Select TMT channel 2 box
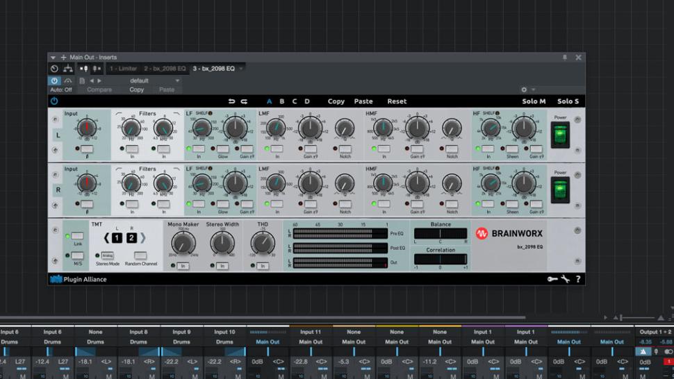 tap(131, 238)
